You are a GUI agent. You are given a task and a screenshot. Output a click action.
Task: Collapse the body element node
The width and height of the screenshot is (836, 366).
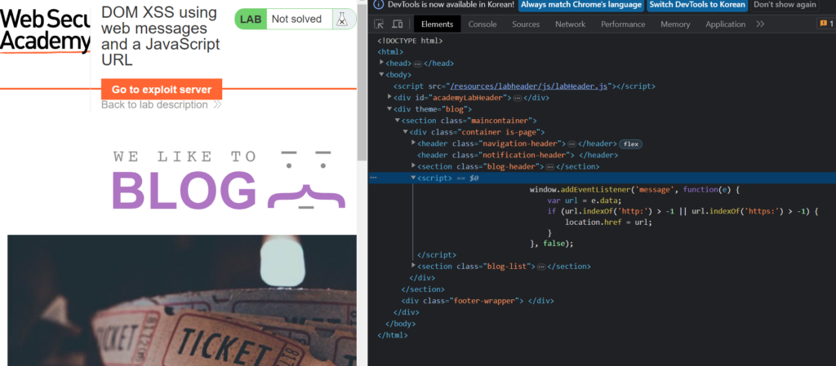point(382,74)
